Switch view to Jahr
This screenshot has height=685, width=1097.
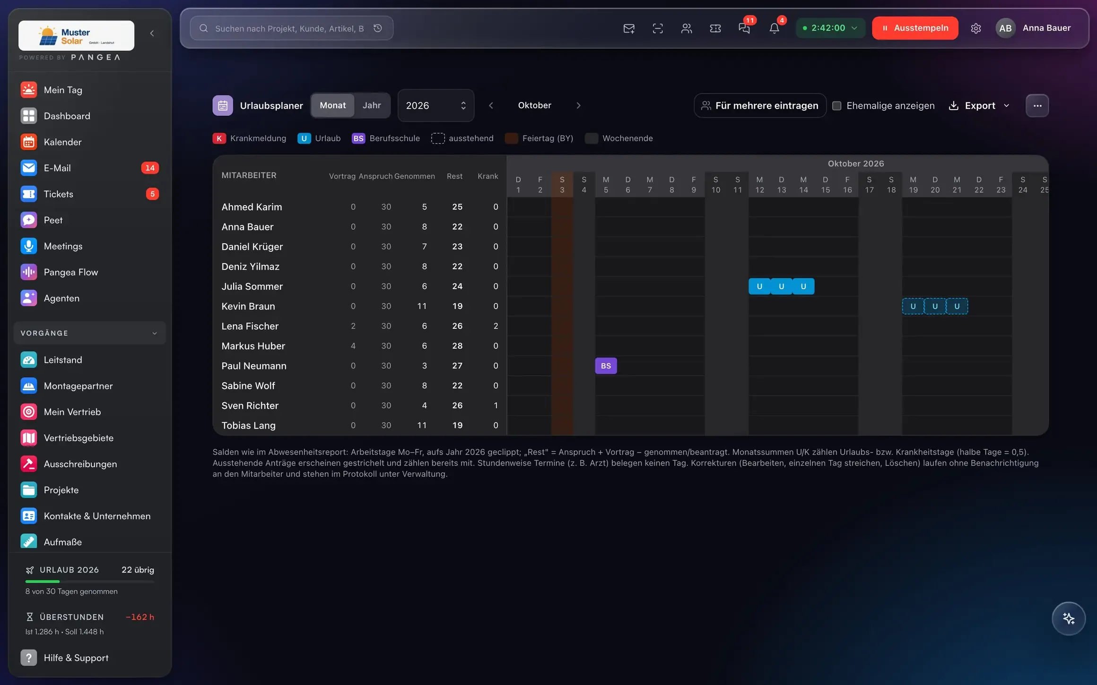click(372, 105)
